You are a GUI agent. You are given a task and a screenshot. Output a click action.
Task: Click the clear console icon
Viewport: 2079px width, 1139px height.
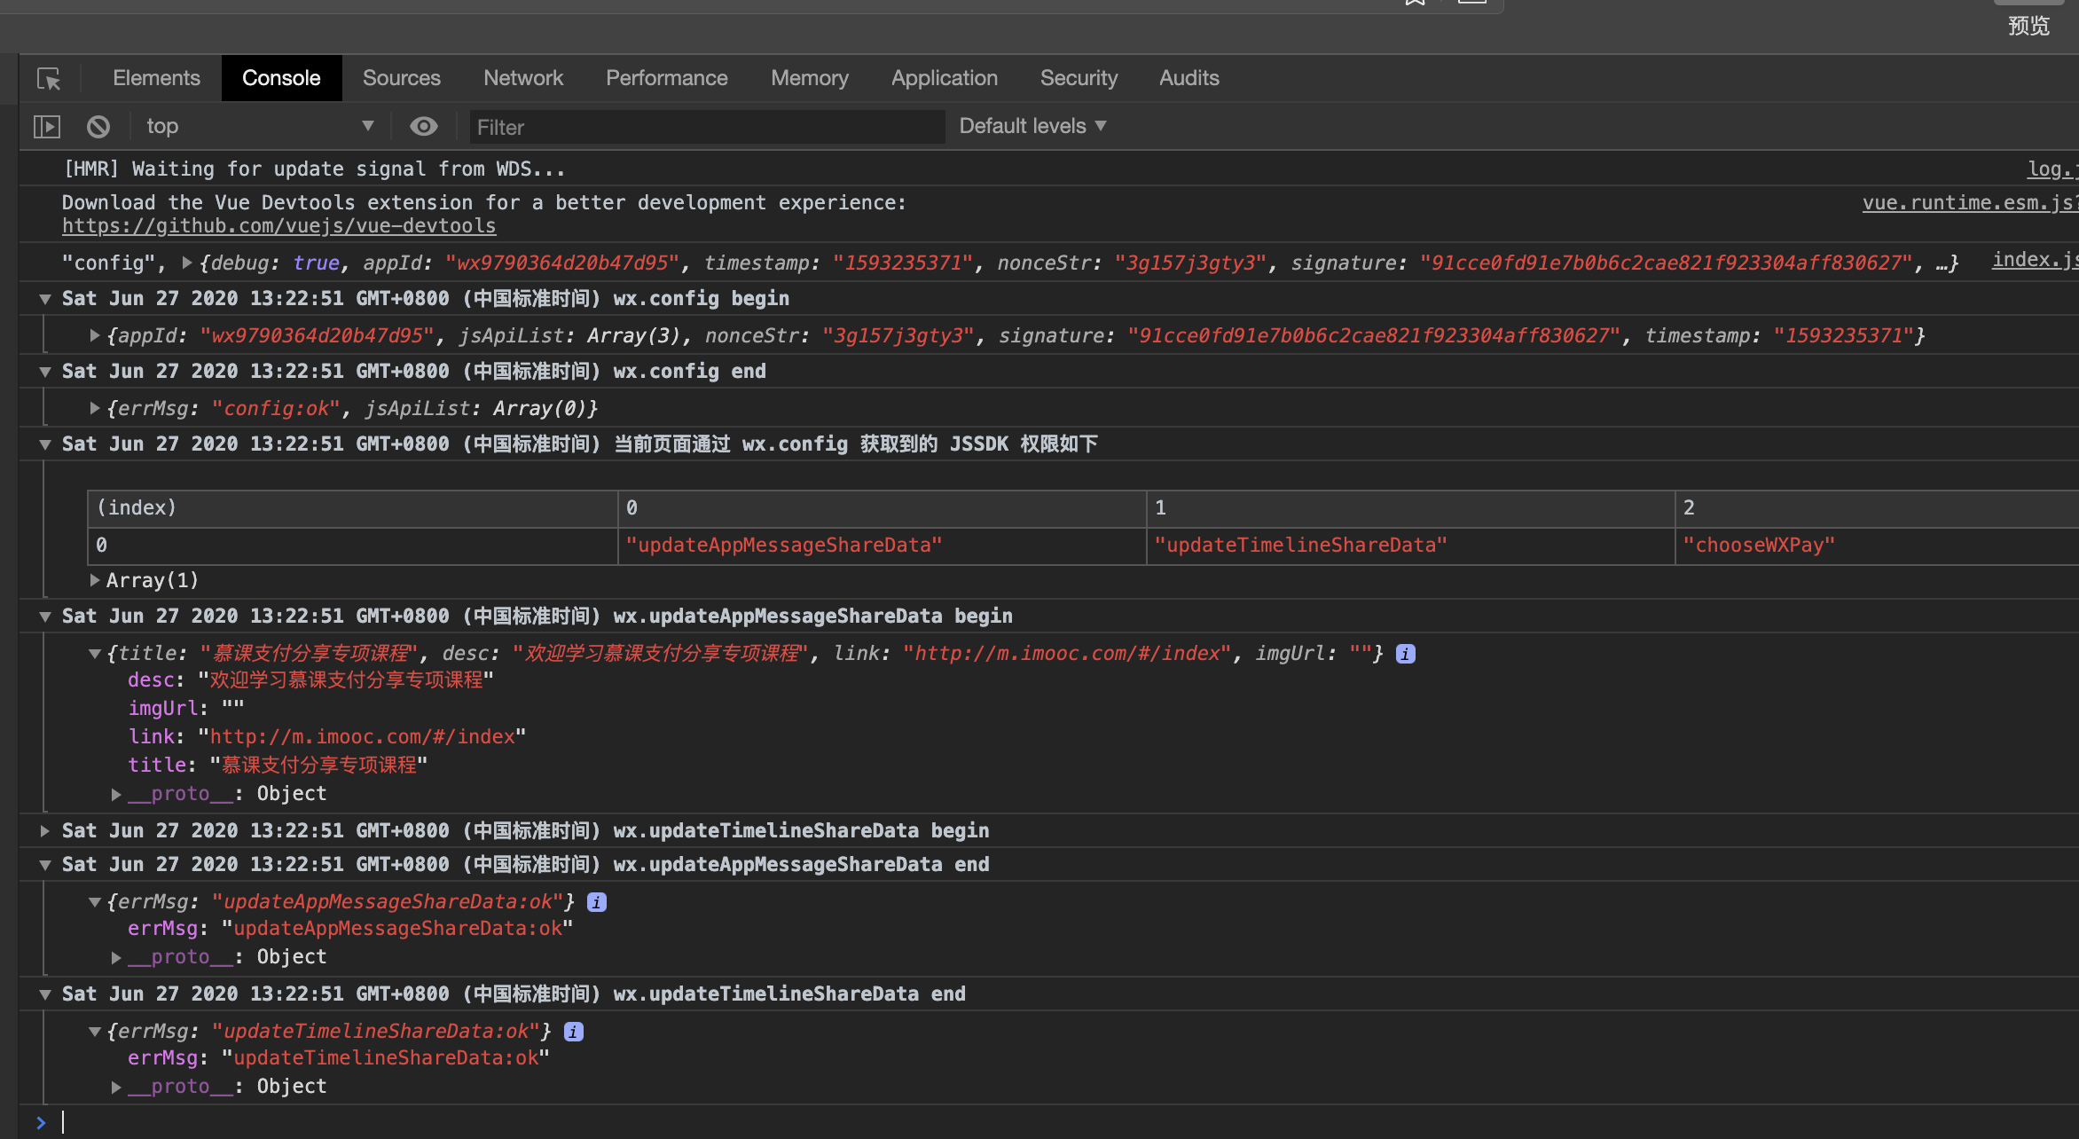(x=98, y=127)
